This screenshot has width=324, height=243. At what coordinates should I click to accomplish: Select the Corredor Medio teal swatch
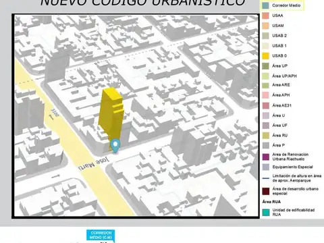click(x=265, y=5)
